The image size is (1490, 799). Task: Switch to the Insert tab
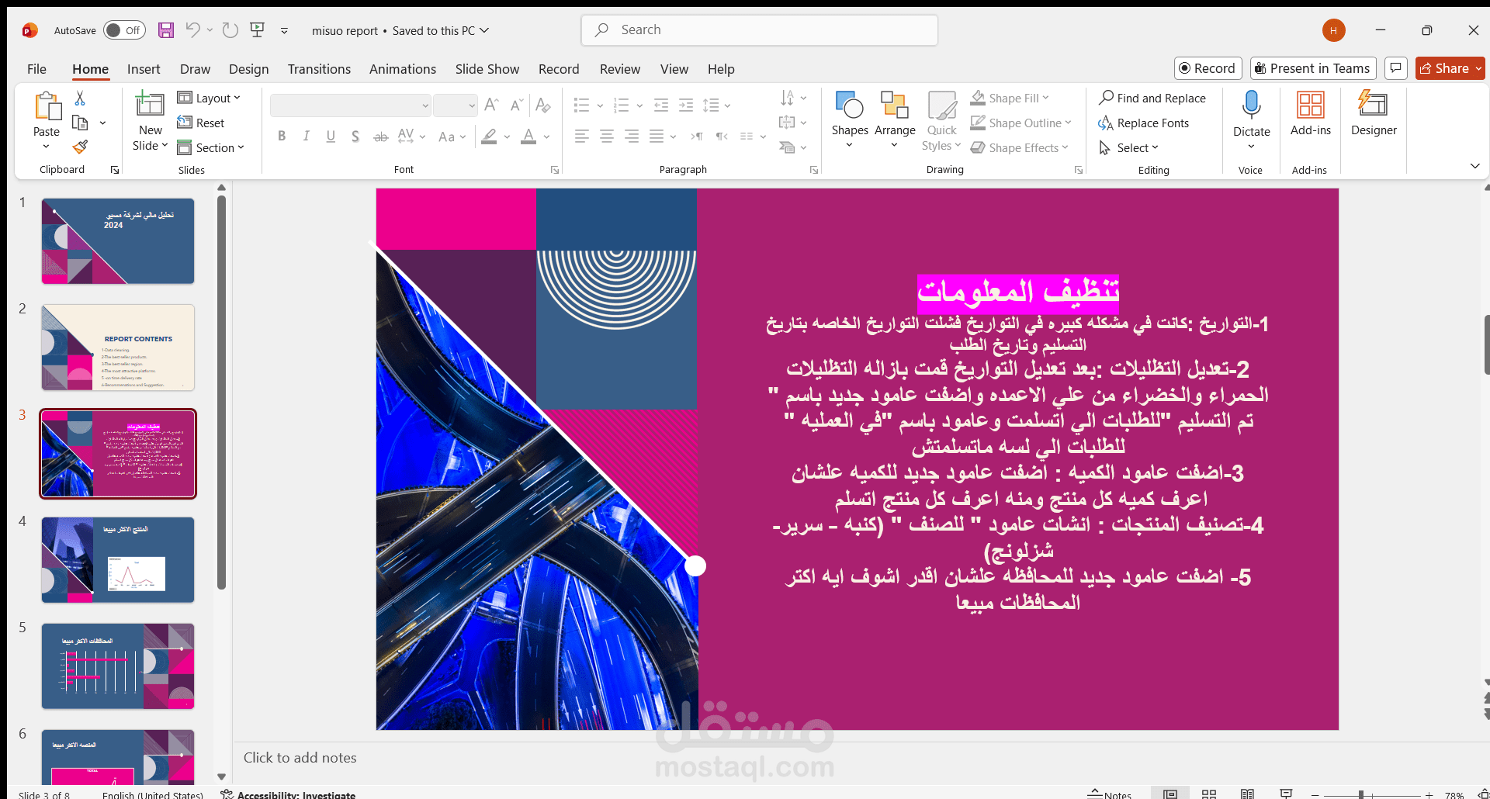tap(144, 69)
